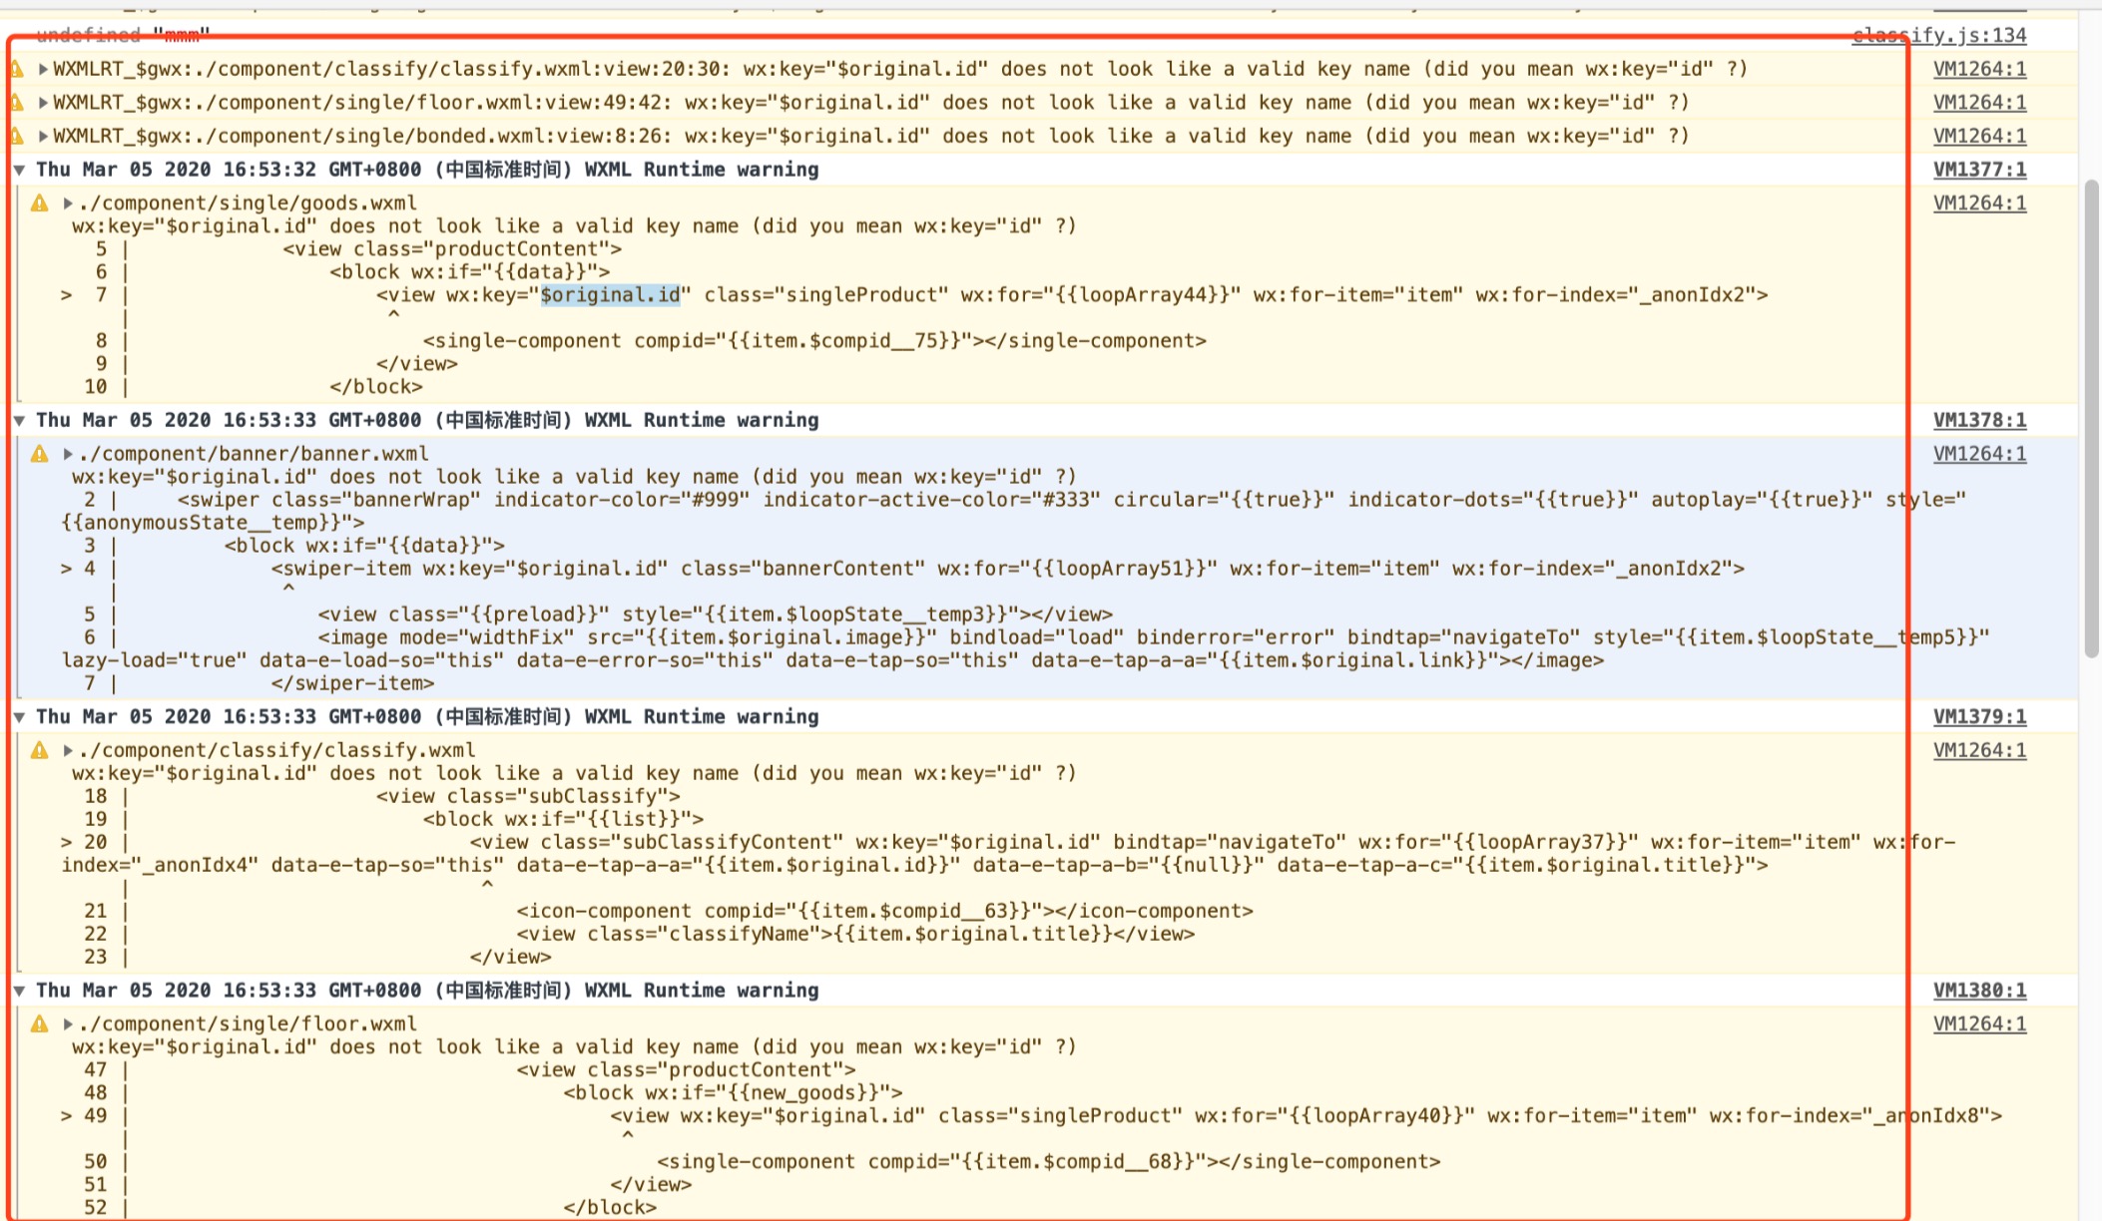Collapse warning group linked to VM1380:1

click(19, 991)
